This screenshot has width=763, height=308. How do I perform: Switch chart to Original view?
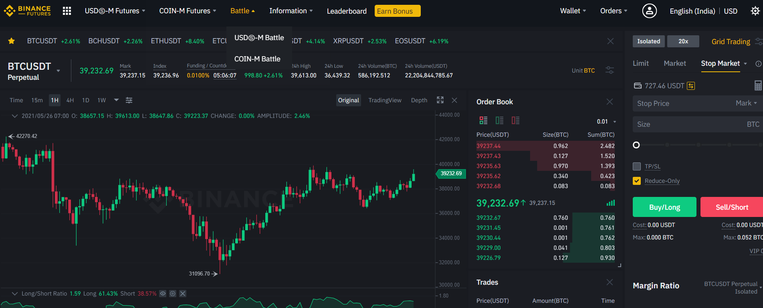[x=349, y=100]
